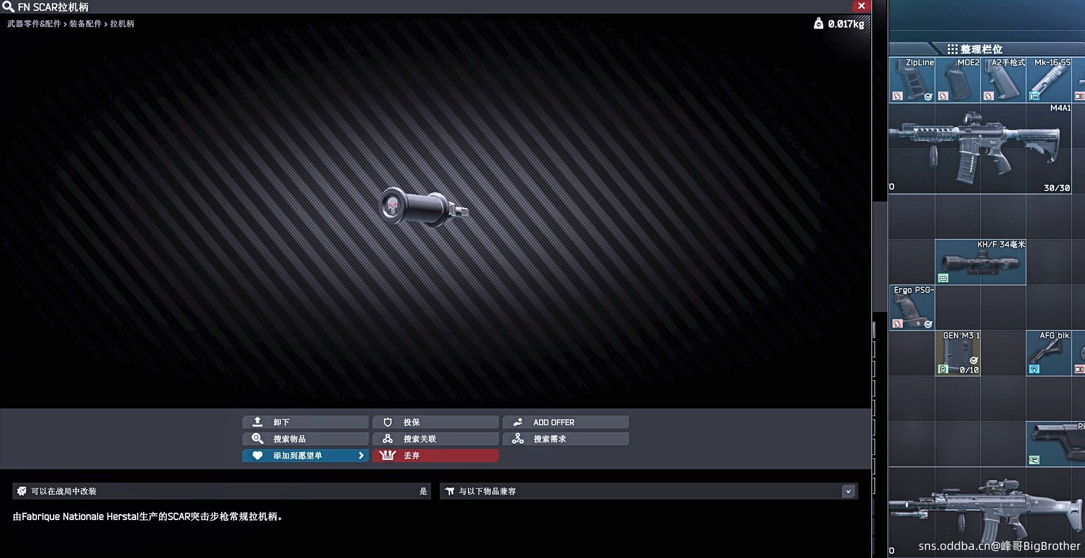This screenshot has width=1085, height=558.
Task: Click the checkmark badge on GEN M3 magazine
Action: click(x=973, y=360)
